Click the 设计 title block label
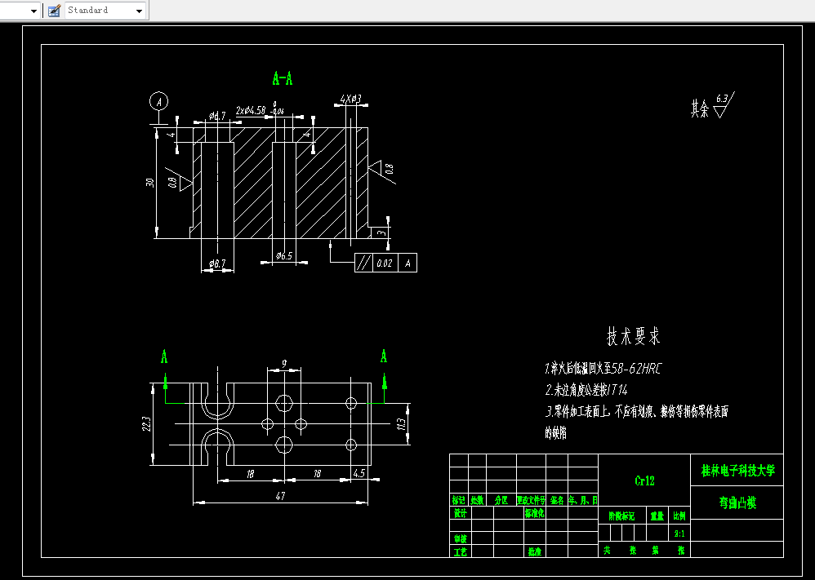This screenshot has width=815, height=580. [x=461, y=513]
